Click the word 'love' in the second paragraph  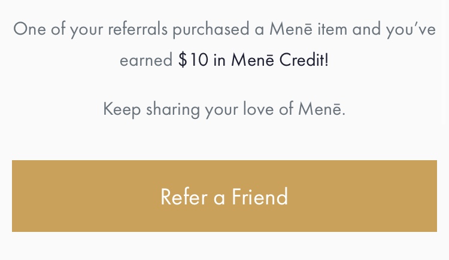click(259, 109)
